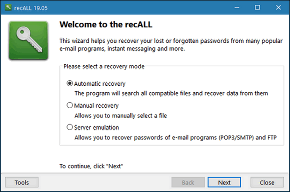Click the Manual recovery label text
The image size is (290, 192).
click(96, 106)
